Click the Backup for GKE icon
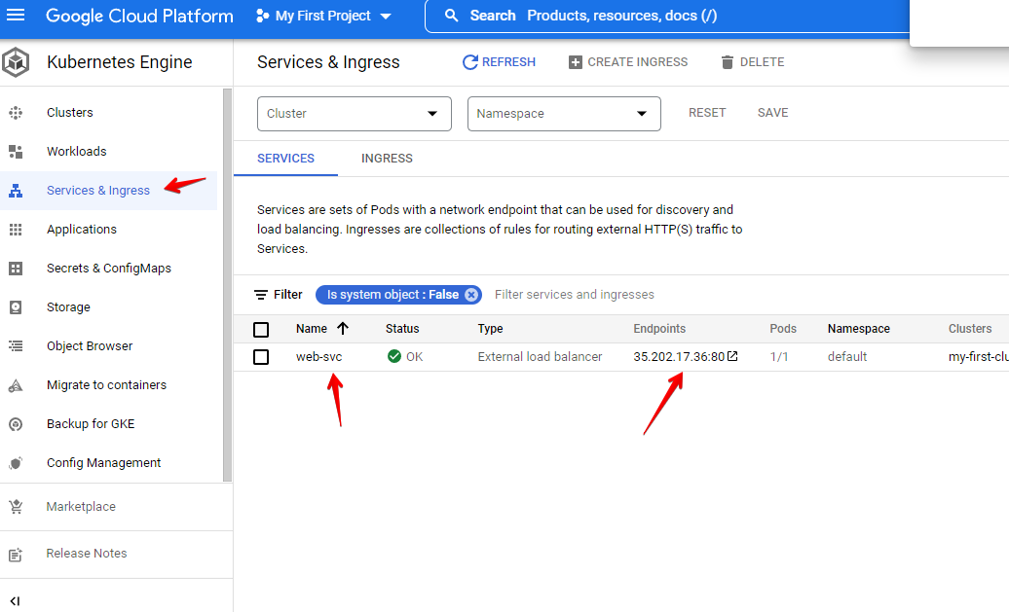The image size is (1009, 612). (16, 424)
